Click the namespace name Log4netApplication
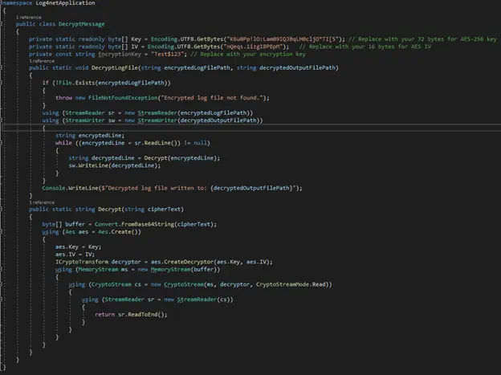Viewport: 501px width, 375px height. [x=65, y=3]
